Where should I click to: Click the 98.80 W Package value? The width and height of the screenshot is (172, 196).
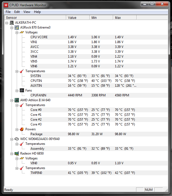pyautogui.click(x=73, y=134)
